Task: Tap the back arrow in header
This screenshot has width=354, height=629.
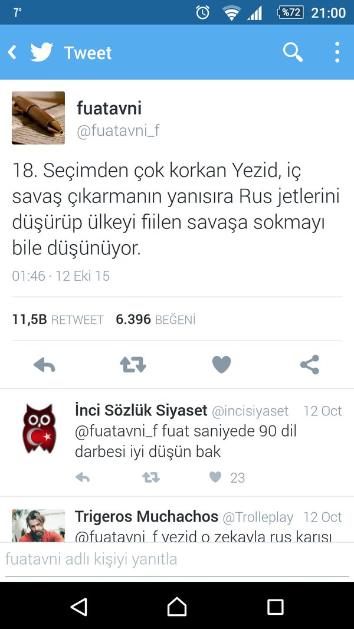Action: coord(12,53)
